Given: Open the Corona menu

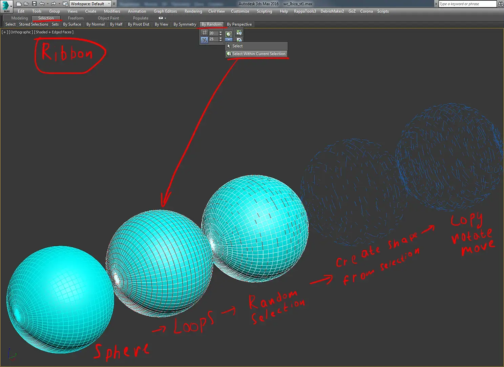Looking at the screenshot, I should 366,11.
